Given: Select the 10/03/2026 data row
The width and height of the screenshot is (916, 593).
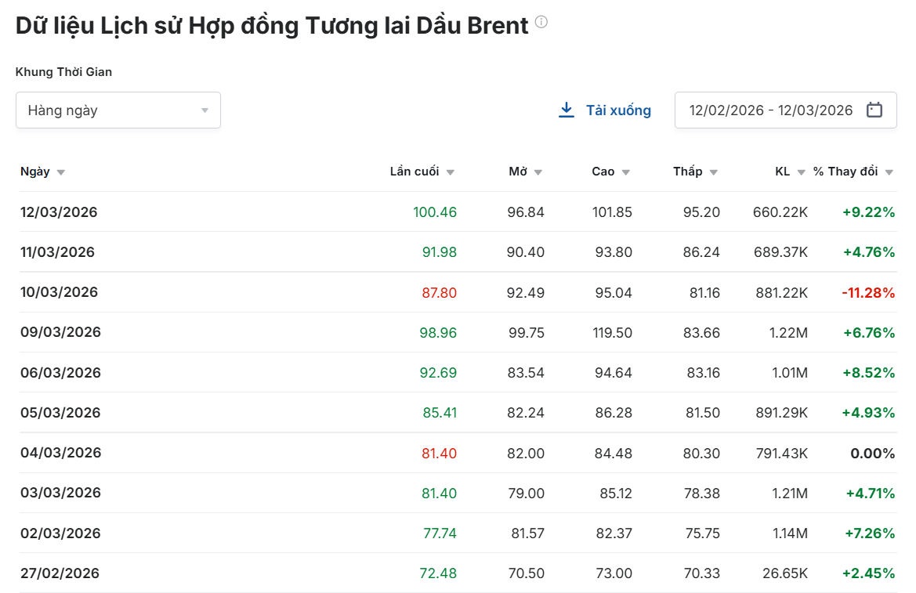Looking at the screenshot, I should tap(392, 291).
